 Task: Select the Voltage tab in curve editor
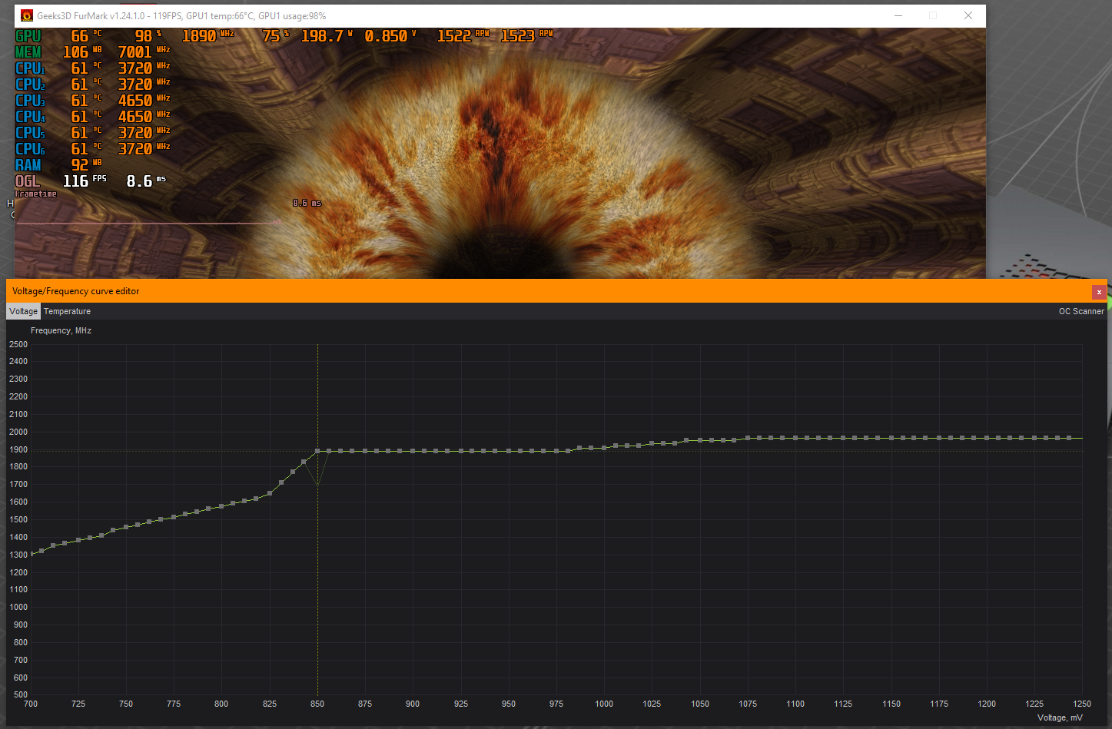click(23, 311)
